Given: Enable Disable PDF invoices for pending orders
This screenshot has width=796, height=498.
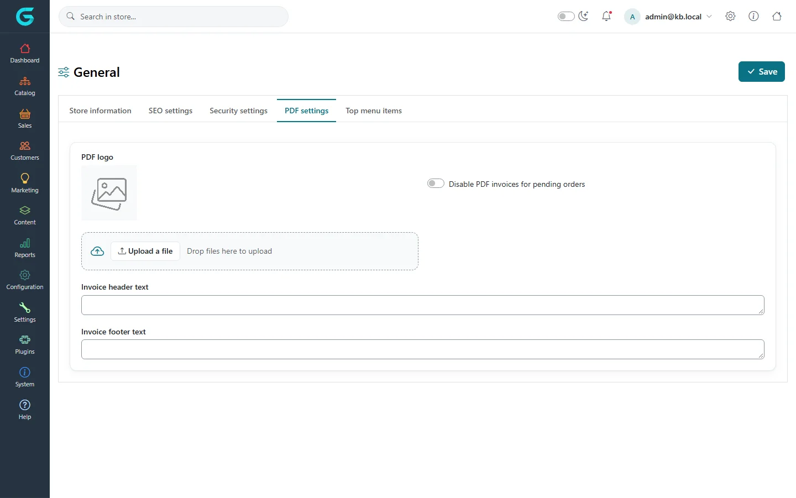Looking at the screenshot, I should click(x=436, y=184).
